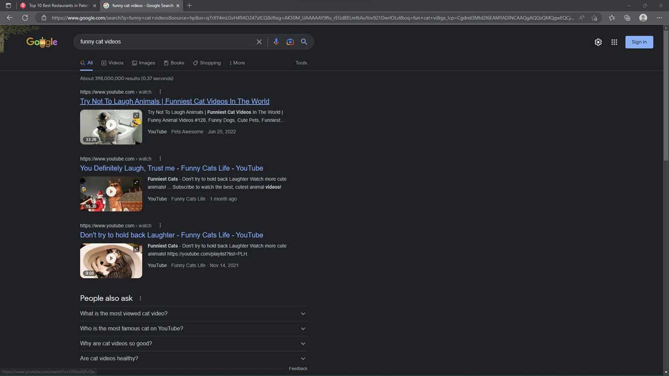669x376 pixels.
Task: Open the search Tools options
Action: pyautogui.click(x=301, y=63)
